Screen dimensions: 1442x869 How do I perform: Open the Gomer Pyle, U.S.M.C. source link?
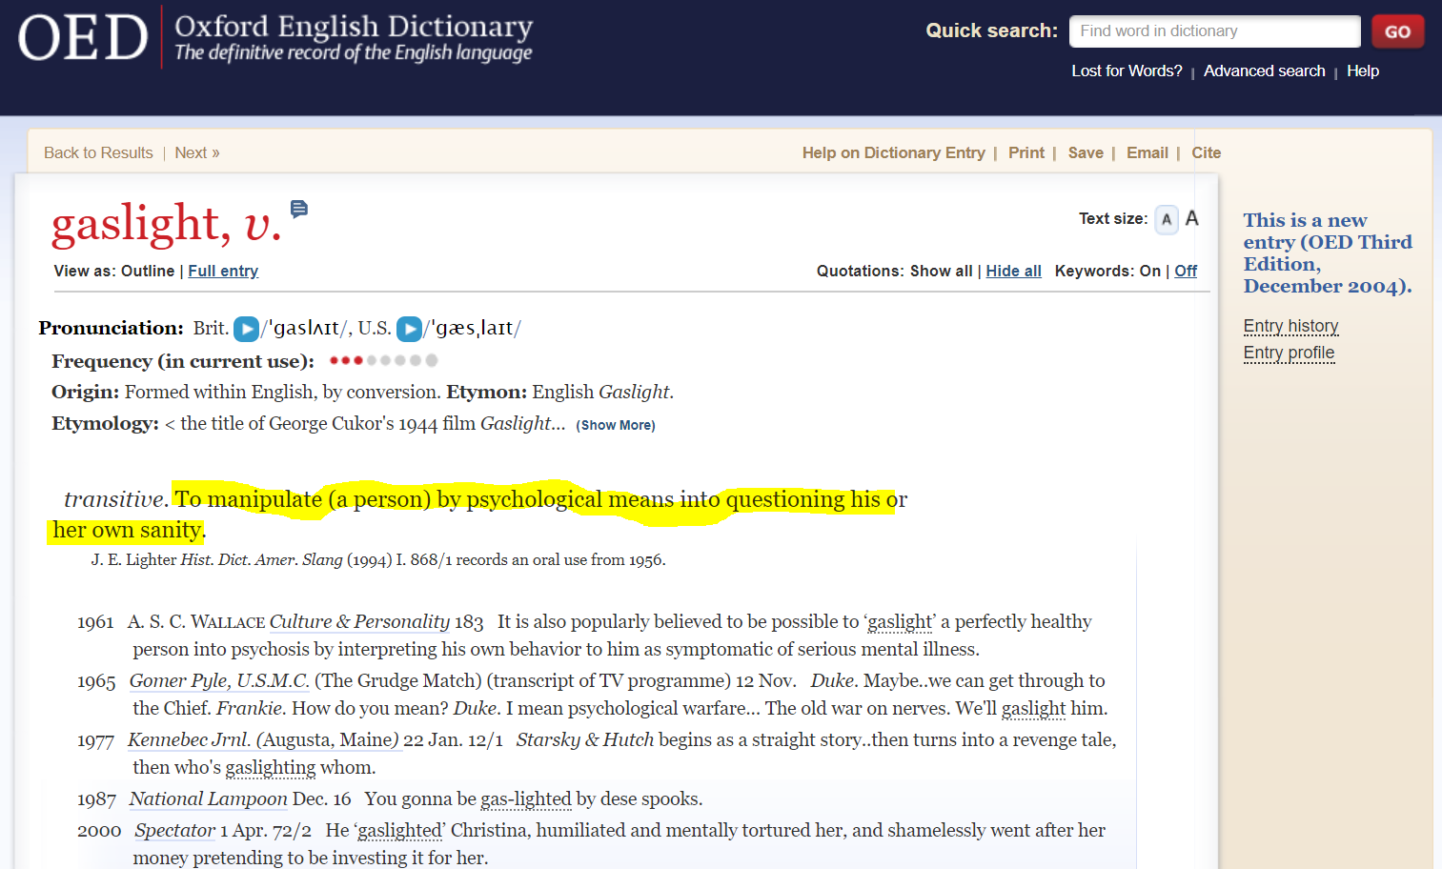[219, 681]
